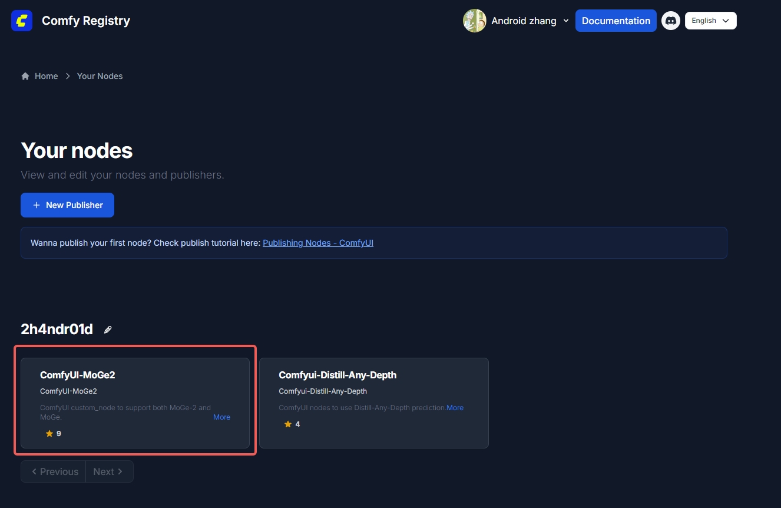Click 'View and edit your nodes and publishers.' text
The height and width of the screenshot is (508, 781).
click(x=123, y=175)
